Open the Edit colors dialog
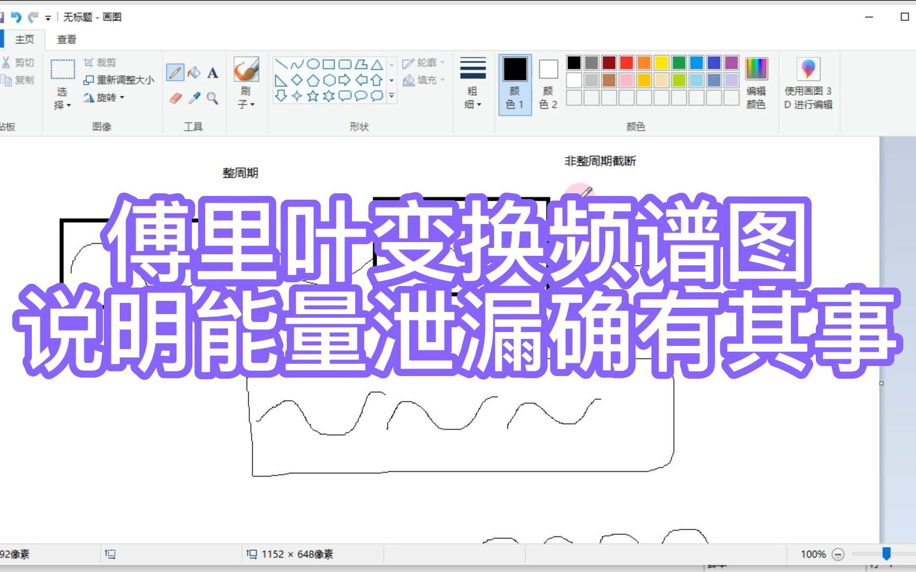 pos(756,83)
